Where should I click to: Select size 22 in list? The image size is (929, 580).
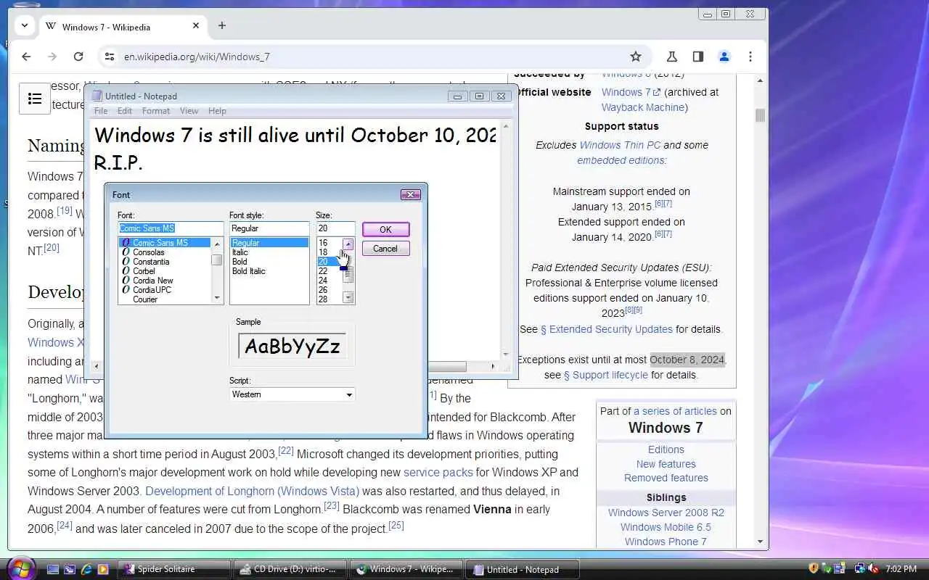[330, 271]
